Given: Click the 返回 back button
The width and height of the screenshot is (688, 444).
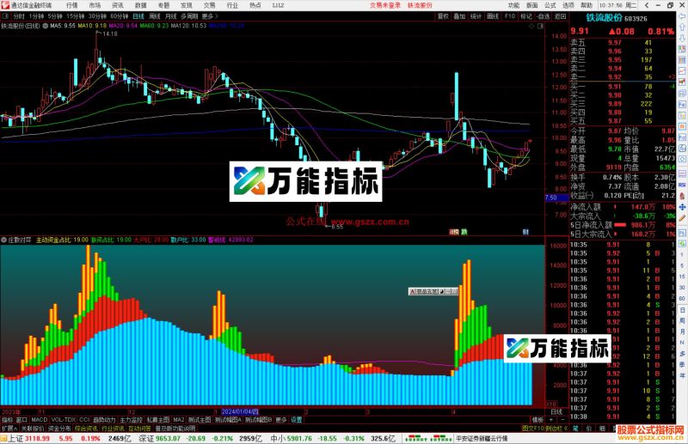Looking at the screenshot, I should 560,16.
